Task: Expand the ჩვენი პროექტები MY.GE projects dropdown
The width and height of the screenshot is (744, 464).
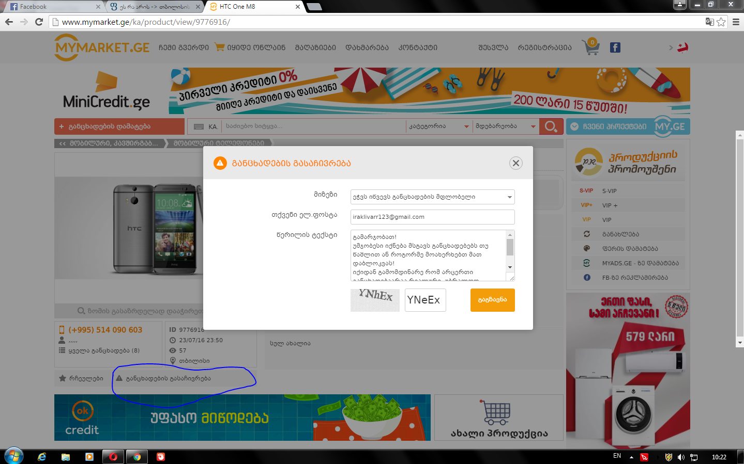Action: click(628, 126)
